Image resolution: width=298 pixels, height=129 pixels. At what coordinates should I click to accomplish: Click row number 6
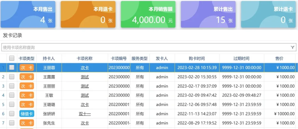(3, 114)
